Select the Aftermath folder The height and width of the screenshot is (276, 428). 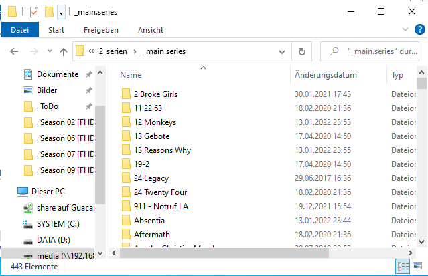click(152, 235)
